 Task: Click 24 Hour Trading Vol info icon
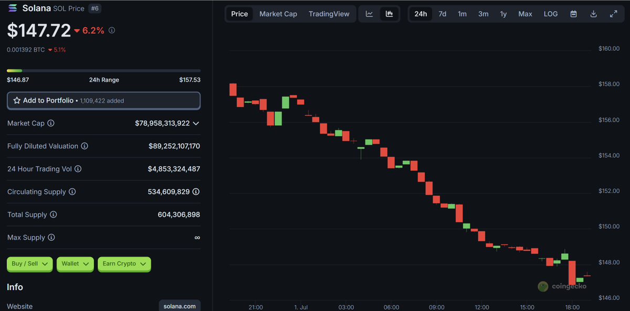click(78, 169)
